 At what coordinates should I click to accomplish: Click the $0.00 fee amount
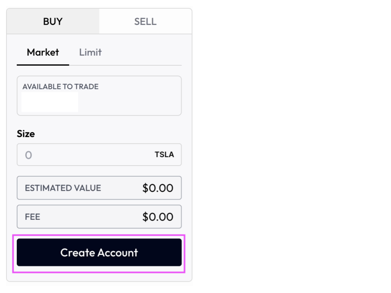[158, 216]
